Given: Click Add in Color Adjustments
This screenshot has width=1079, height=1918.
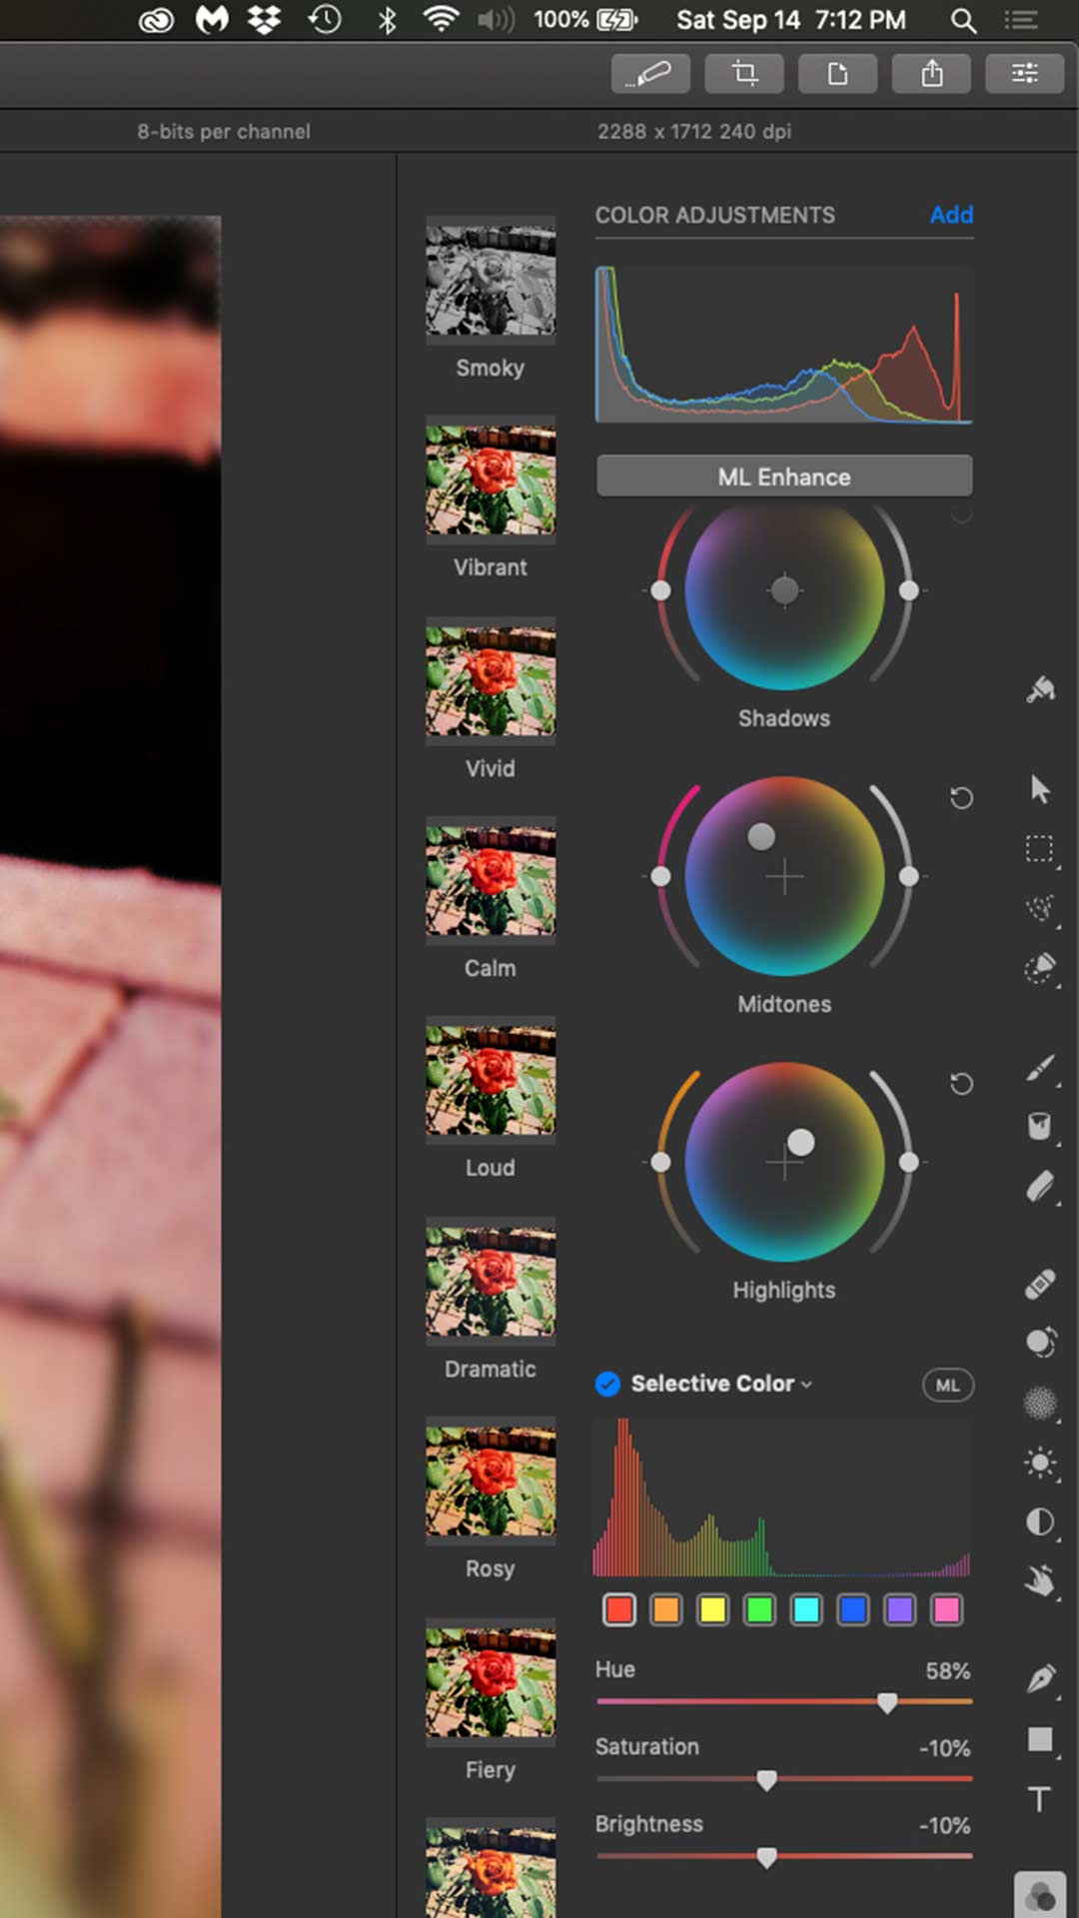Looking at the screenshot, I should pyautogui.click(x=951, y=214).
